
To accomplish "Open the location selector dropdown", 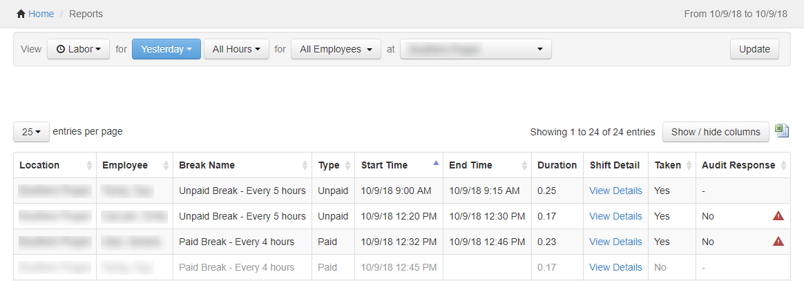I will [x=476, y=49].
